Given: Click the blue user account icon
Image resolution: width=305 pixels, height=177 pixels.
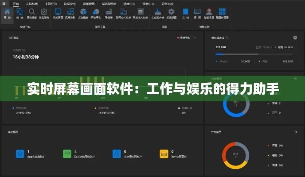Looking at the screenshot, I should coord(115,154).
